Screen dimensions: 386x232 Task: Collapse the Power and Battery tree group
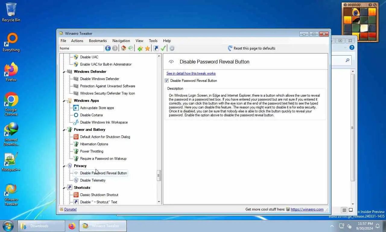tap(64, 130)
